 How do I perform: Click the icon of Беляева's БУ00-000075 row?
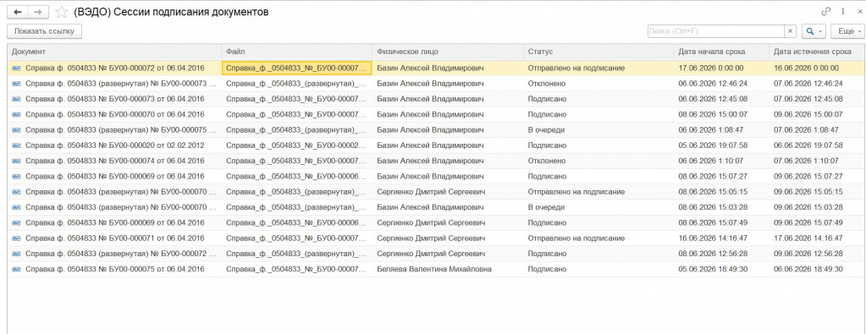(16, 270)
